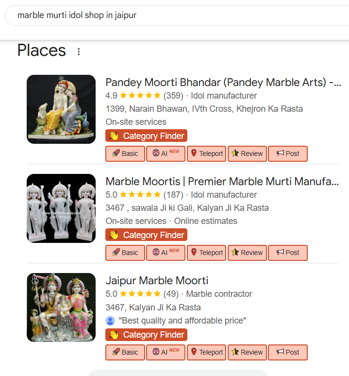The height and width of the screenshot is (376, 349).
Task: Click Post button under Marble Moortis listing
Action: click(x=288, y=253)
